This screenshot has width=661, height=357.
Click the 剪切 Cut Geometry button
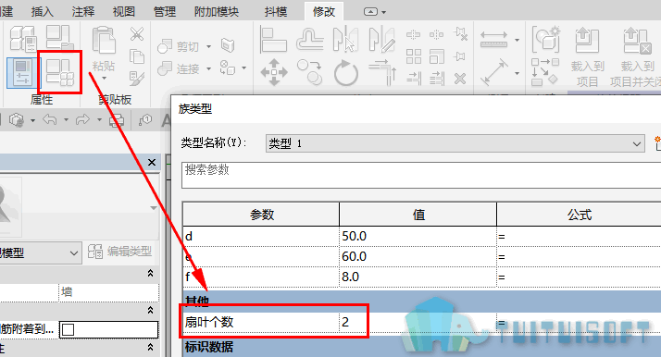pyautogui.click(x=178, y=46)
